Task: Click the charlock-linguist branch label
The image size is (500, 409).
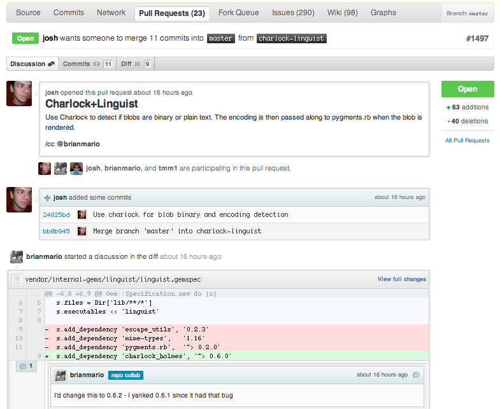Action: coord(291,38)
